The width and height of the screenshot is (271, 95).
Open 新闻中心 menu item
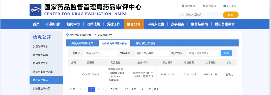73,24
